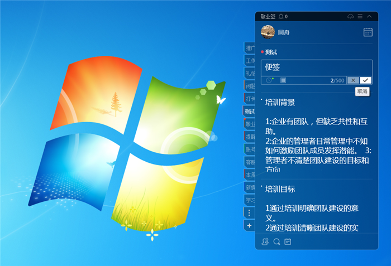The height and width of the screenshot is (266, 391).
Task: Open the notification bell in the title bar
Action: tap(281, 16)
